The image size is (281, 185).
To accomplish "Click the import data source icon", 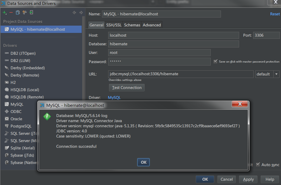I will point(31,12).
